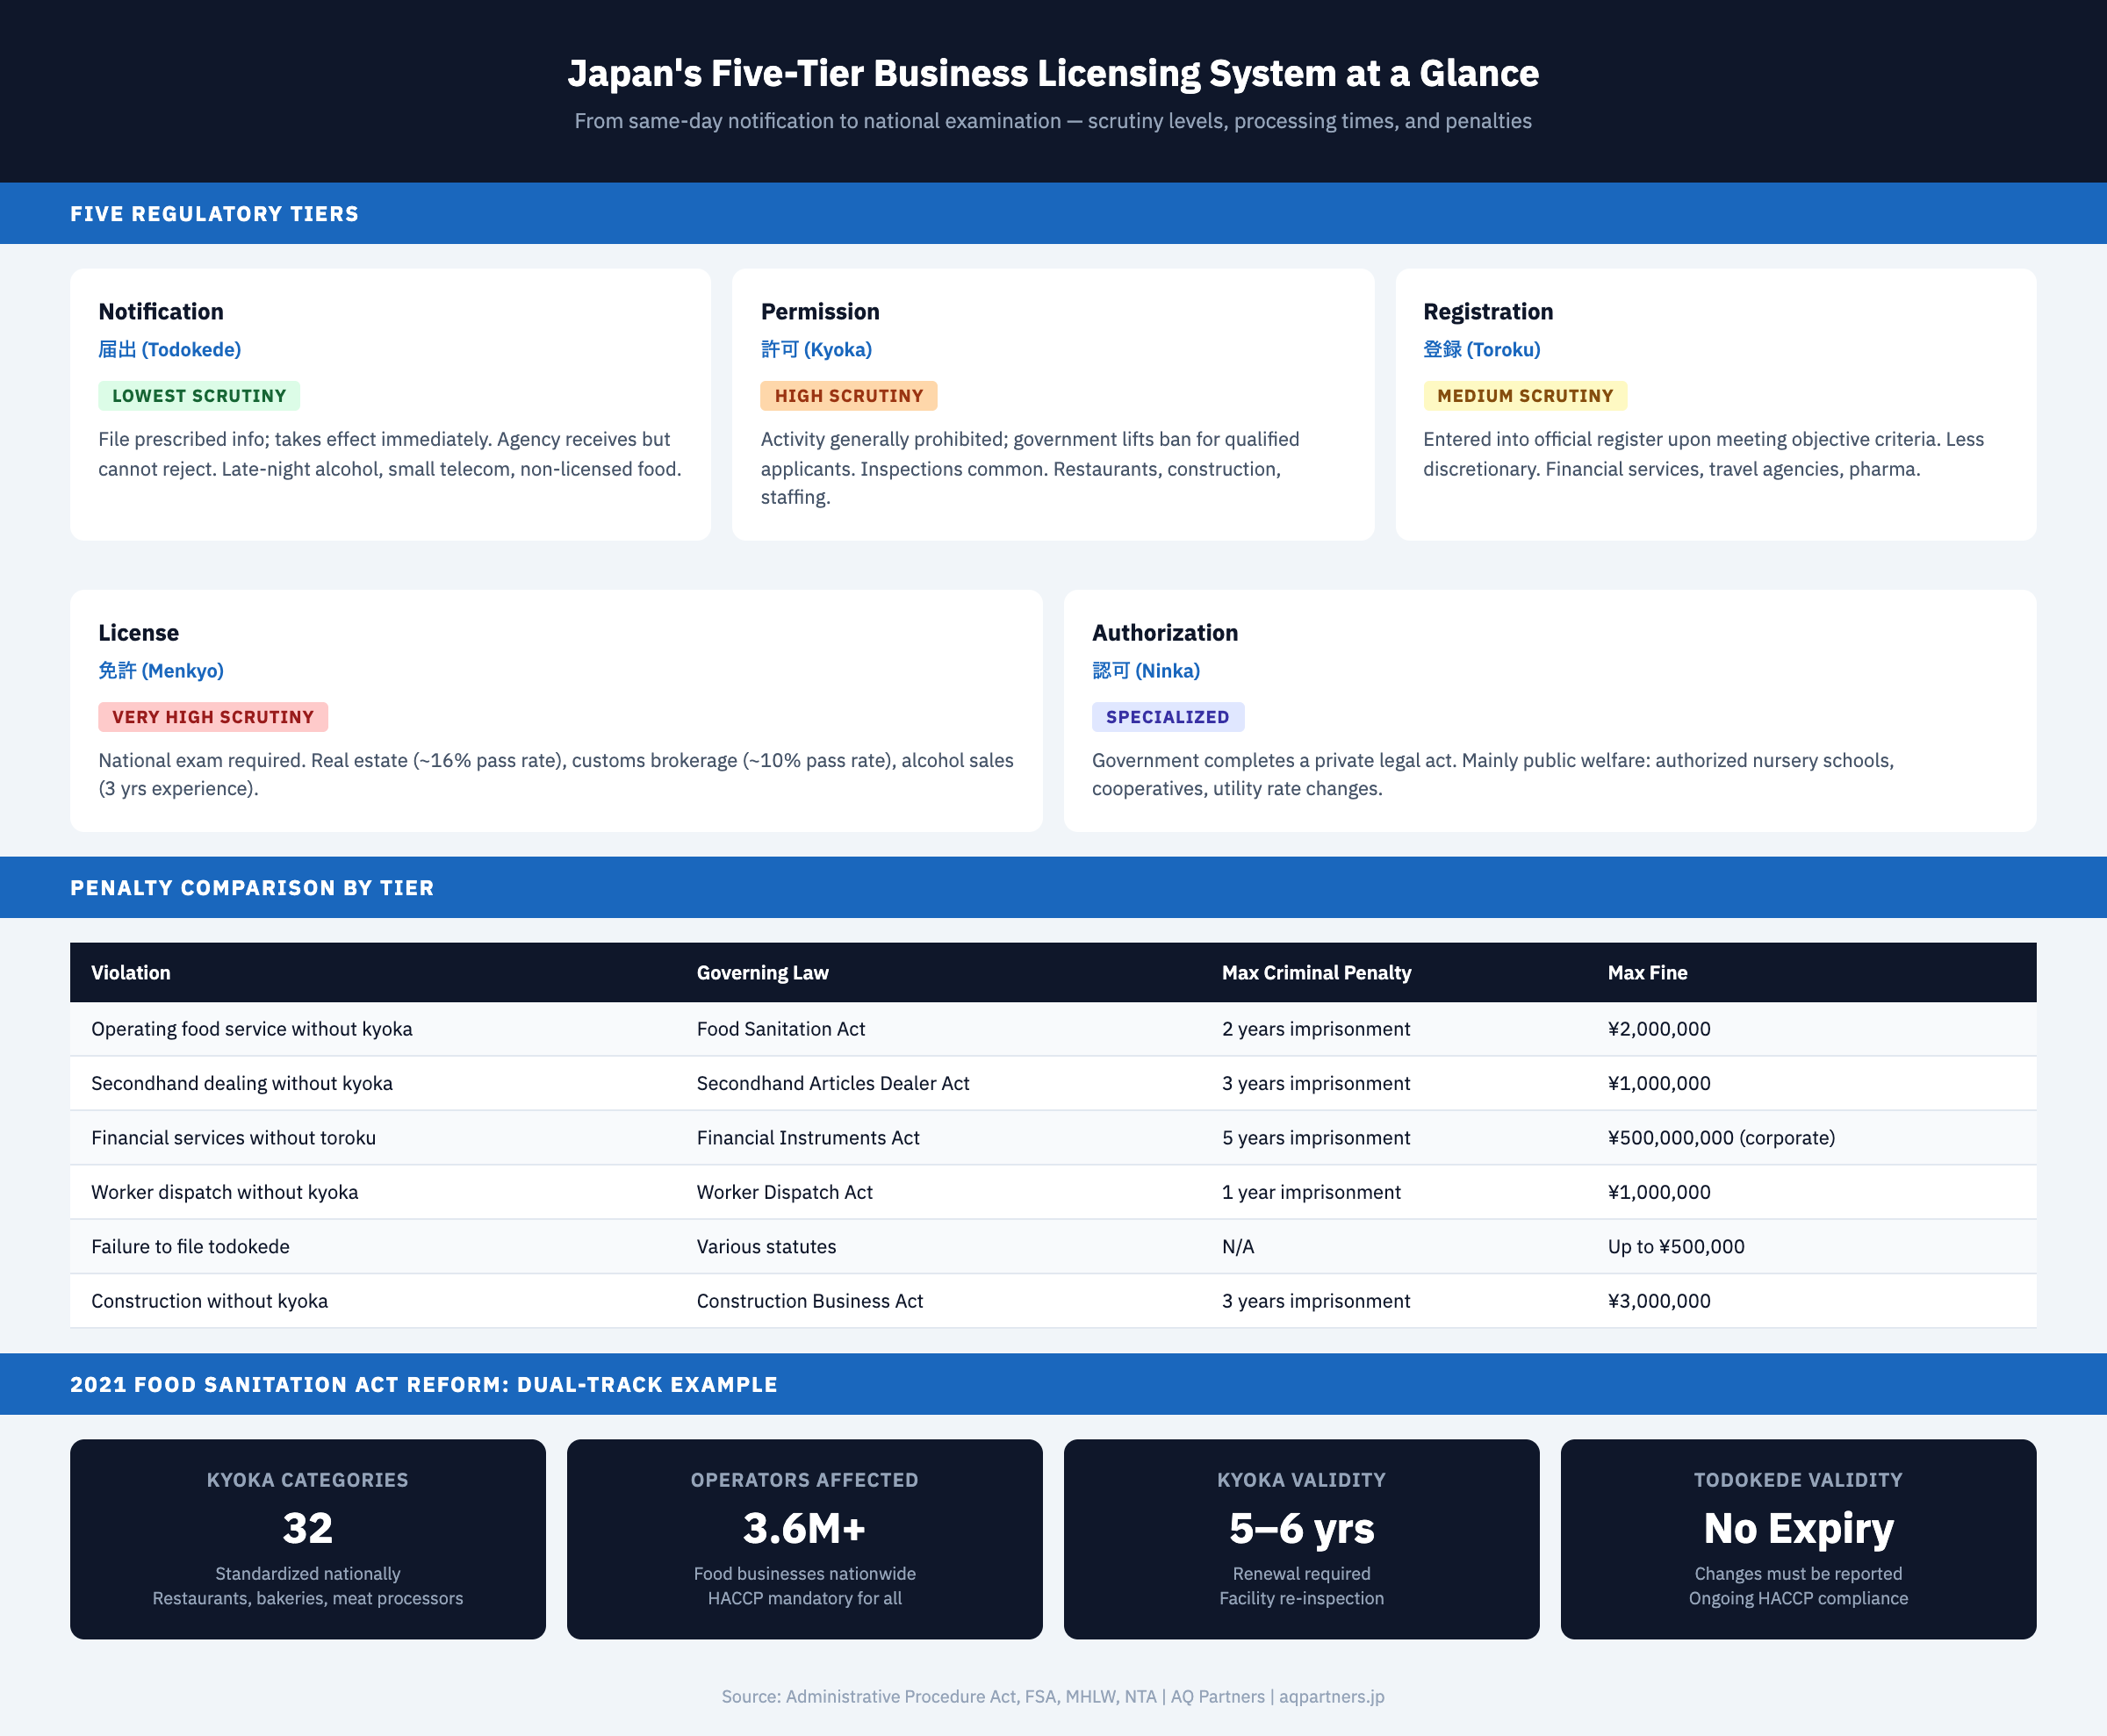Image resolution: width=2107 pixels, height=1736 pixels.
Task: Click the High Scrutiny badge
Action: pyautogui.click(x=847, y=396)
